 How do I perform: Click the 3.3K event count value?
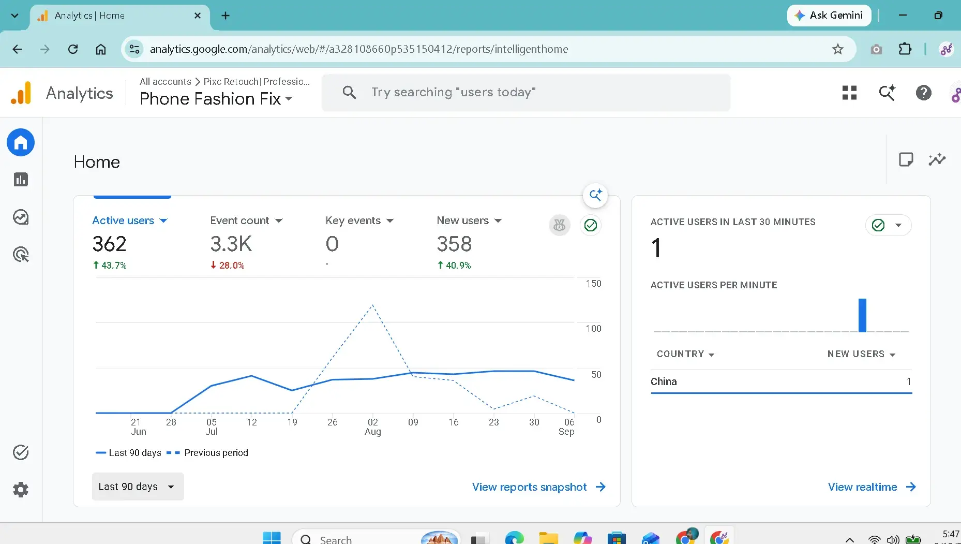click(231, 244)
